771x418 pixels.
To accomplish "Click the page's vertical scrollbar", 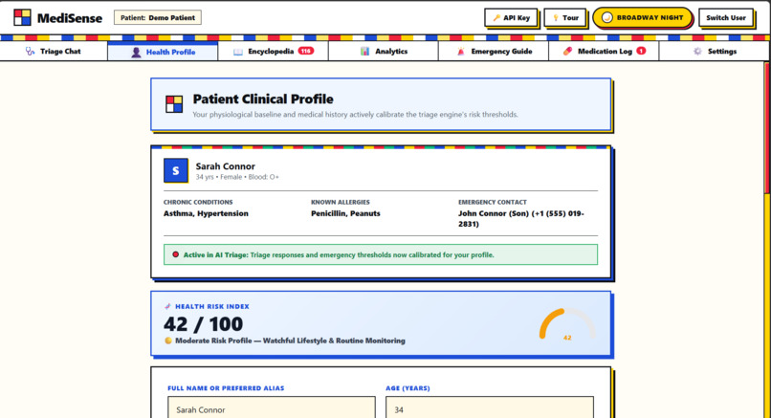I will [x=767, y=239].
